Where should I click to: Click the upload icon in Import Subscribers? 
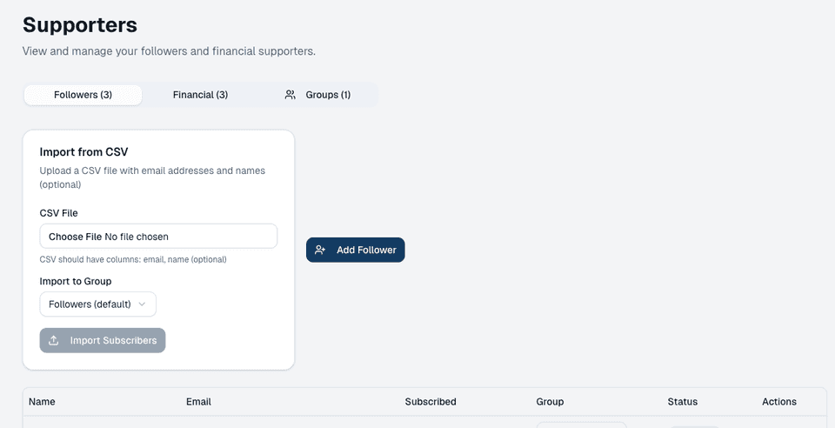click(54, 340)
